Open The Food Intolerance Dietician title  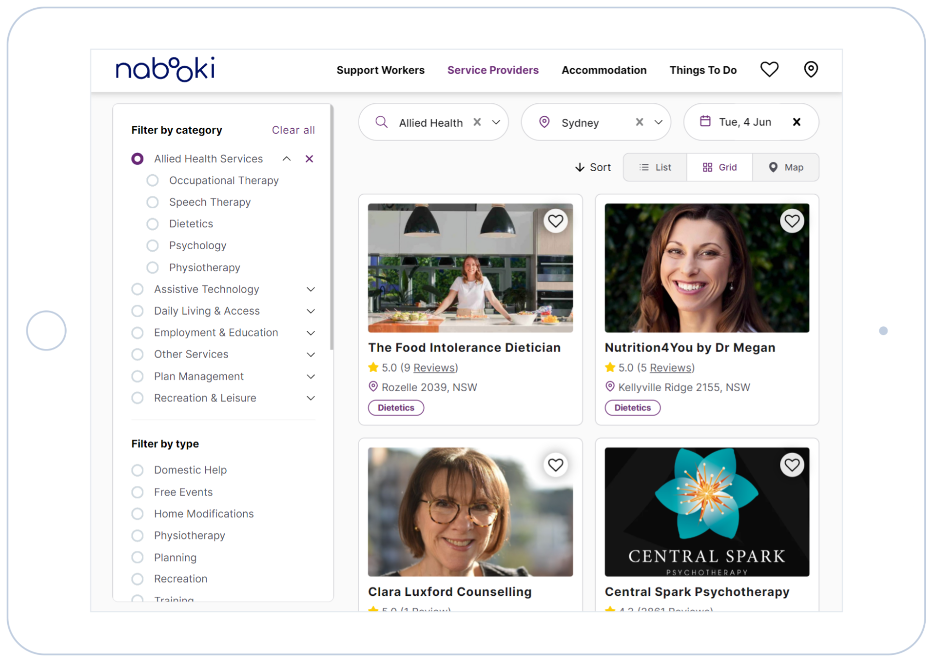click(x=464, y=348)
